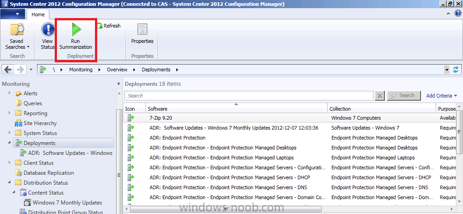The image size is (463, 214).
Task: Select Endpoint Protection Managed Servers - DHCP row
Action: pyautogui.click(x=290, y=177)
